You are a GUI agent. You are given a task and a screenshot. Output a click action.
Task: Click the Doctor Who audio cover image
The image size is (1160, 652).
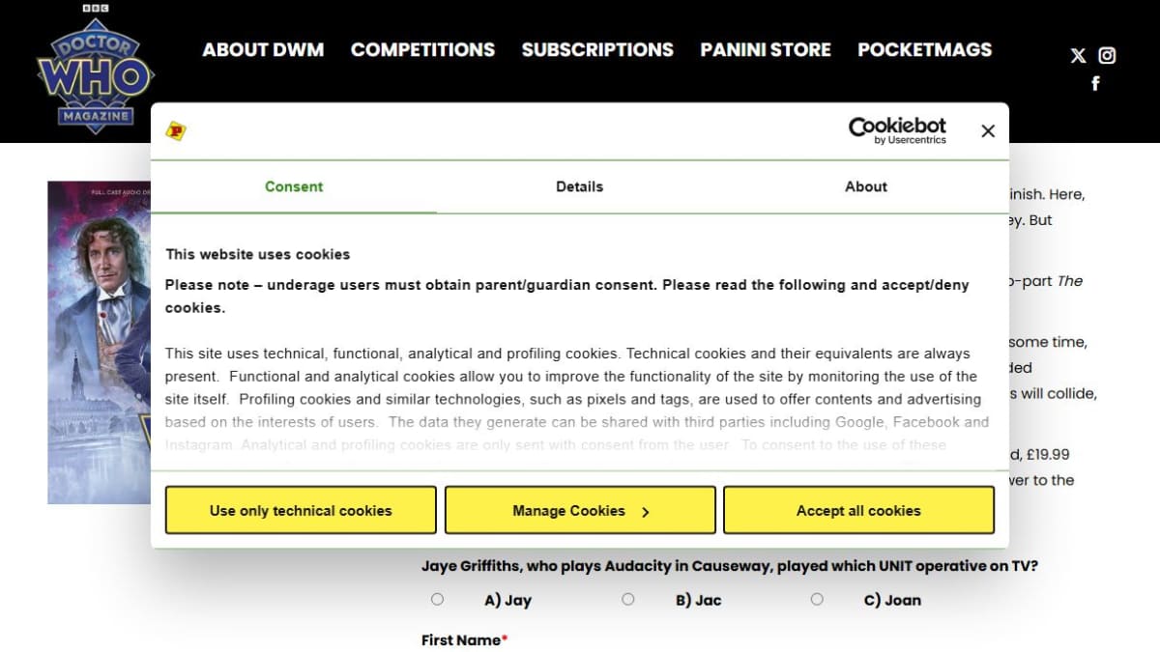click(x=100, y=342)
